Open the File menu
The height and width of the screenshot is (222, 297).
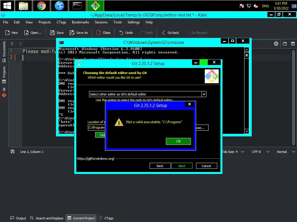6,22
